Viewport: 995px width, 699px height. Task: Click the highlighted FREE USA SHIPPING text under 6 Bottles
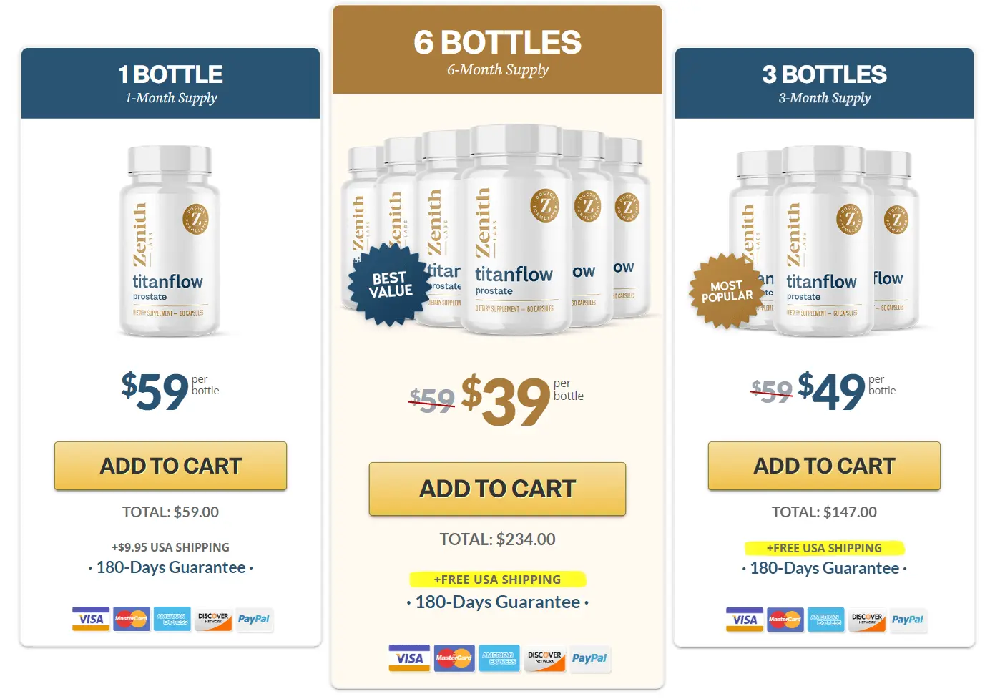[497, 580]
